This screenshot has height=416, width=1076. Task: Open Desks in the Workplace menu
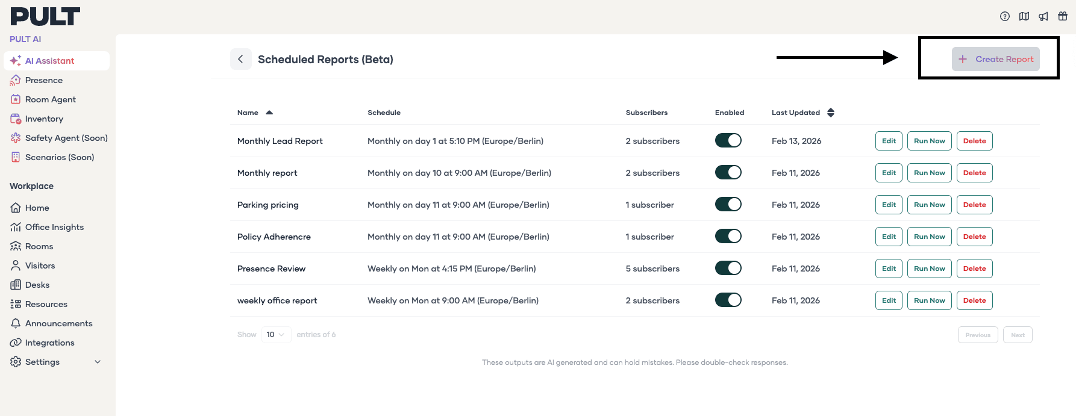[x=37, y=285]
